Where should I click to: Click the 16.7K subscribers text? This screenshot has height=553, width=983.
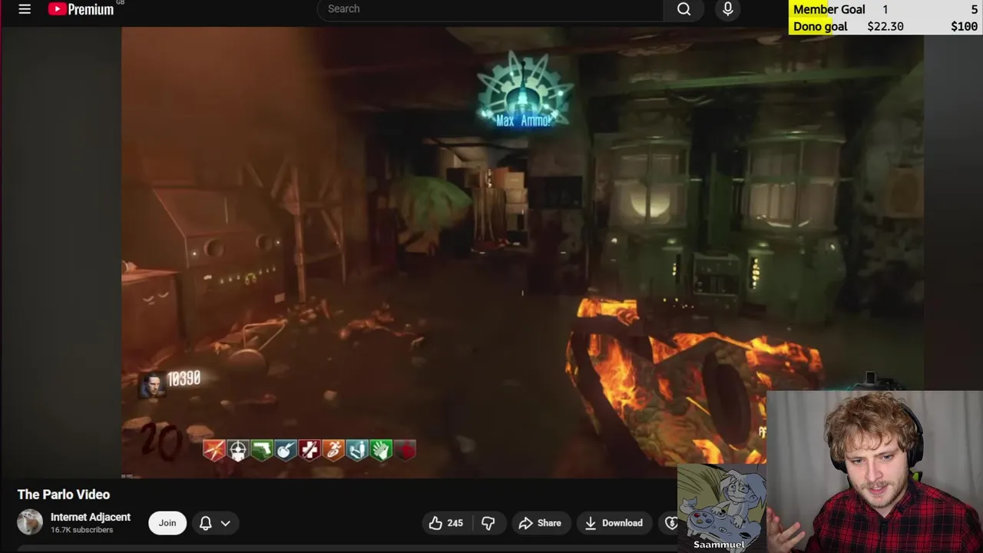coord(81,530)
